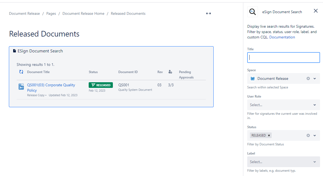The width and height of the screenshot is (323, 176).
Task: Expand the Space dropdown
Action: pos(315,78)
